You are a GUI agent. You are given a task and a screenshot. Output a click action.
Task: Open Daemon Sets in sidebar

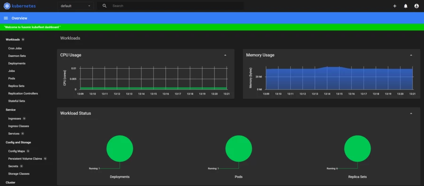(17, 56)
